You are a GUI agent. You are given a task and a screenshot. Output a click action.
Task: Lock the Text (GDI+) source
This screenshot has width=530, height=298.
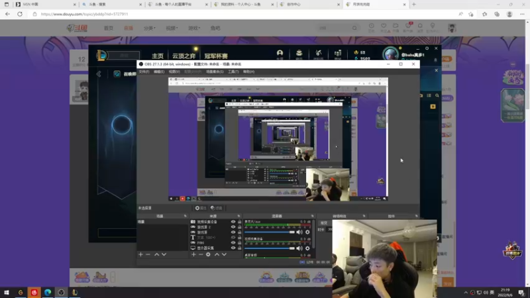point(239,238)
